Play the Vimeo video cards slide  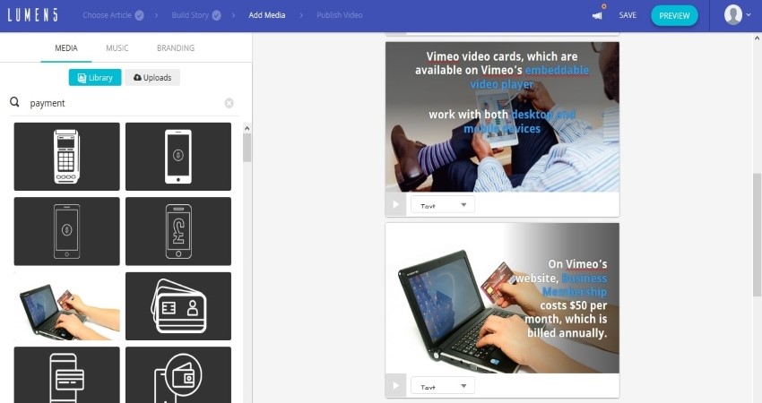[x=395, y=204]
